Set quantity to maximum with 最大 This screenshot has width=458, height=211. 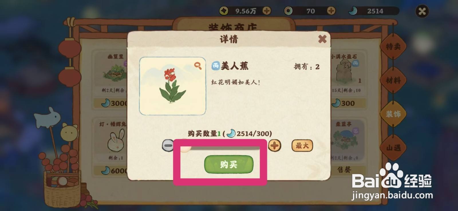(x=302, y=146)
